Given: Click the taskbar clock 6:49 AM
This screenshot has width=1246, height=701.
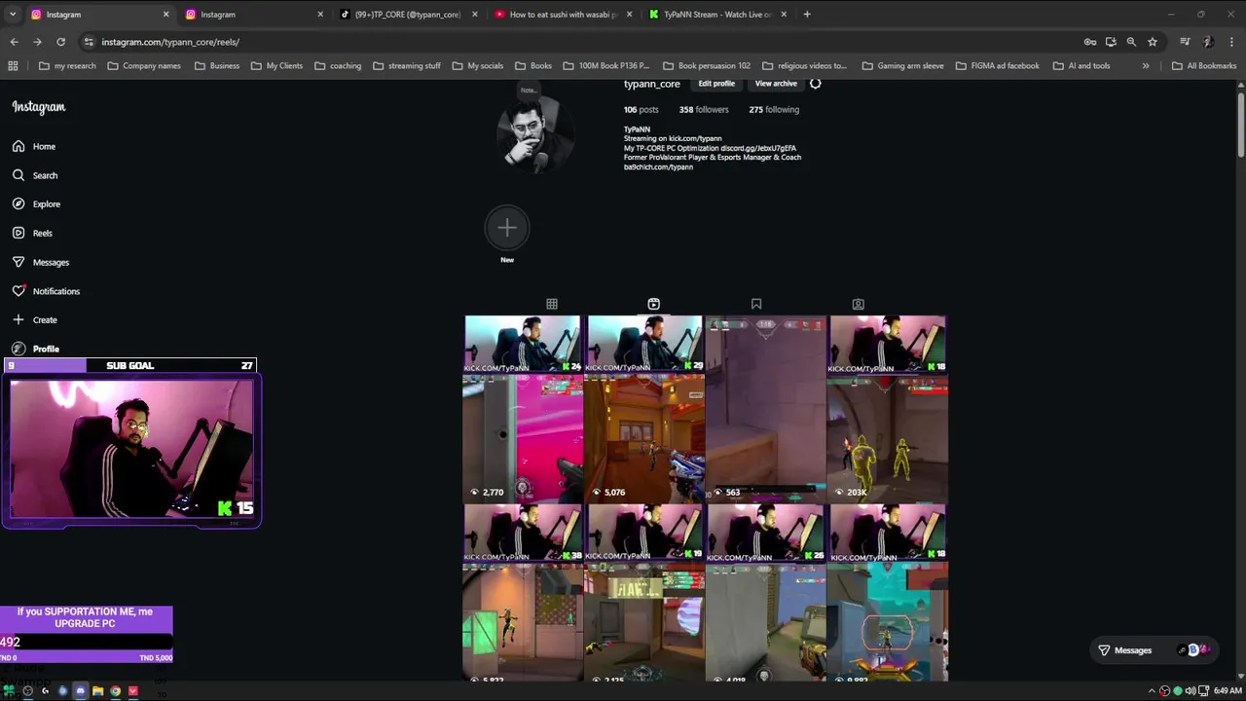Looking at the screenshot, I should tap(1228, 691).
